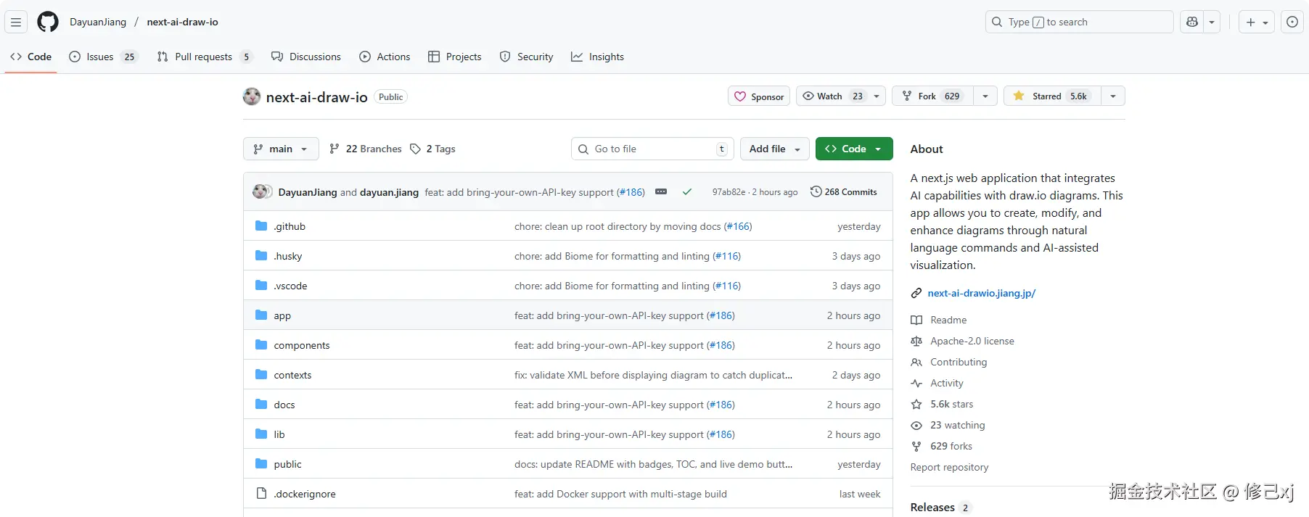
Task: Open the .dockerignore file
Action: (x=305, y=494)
